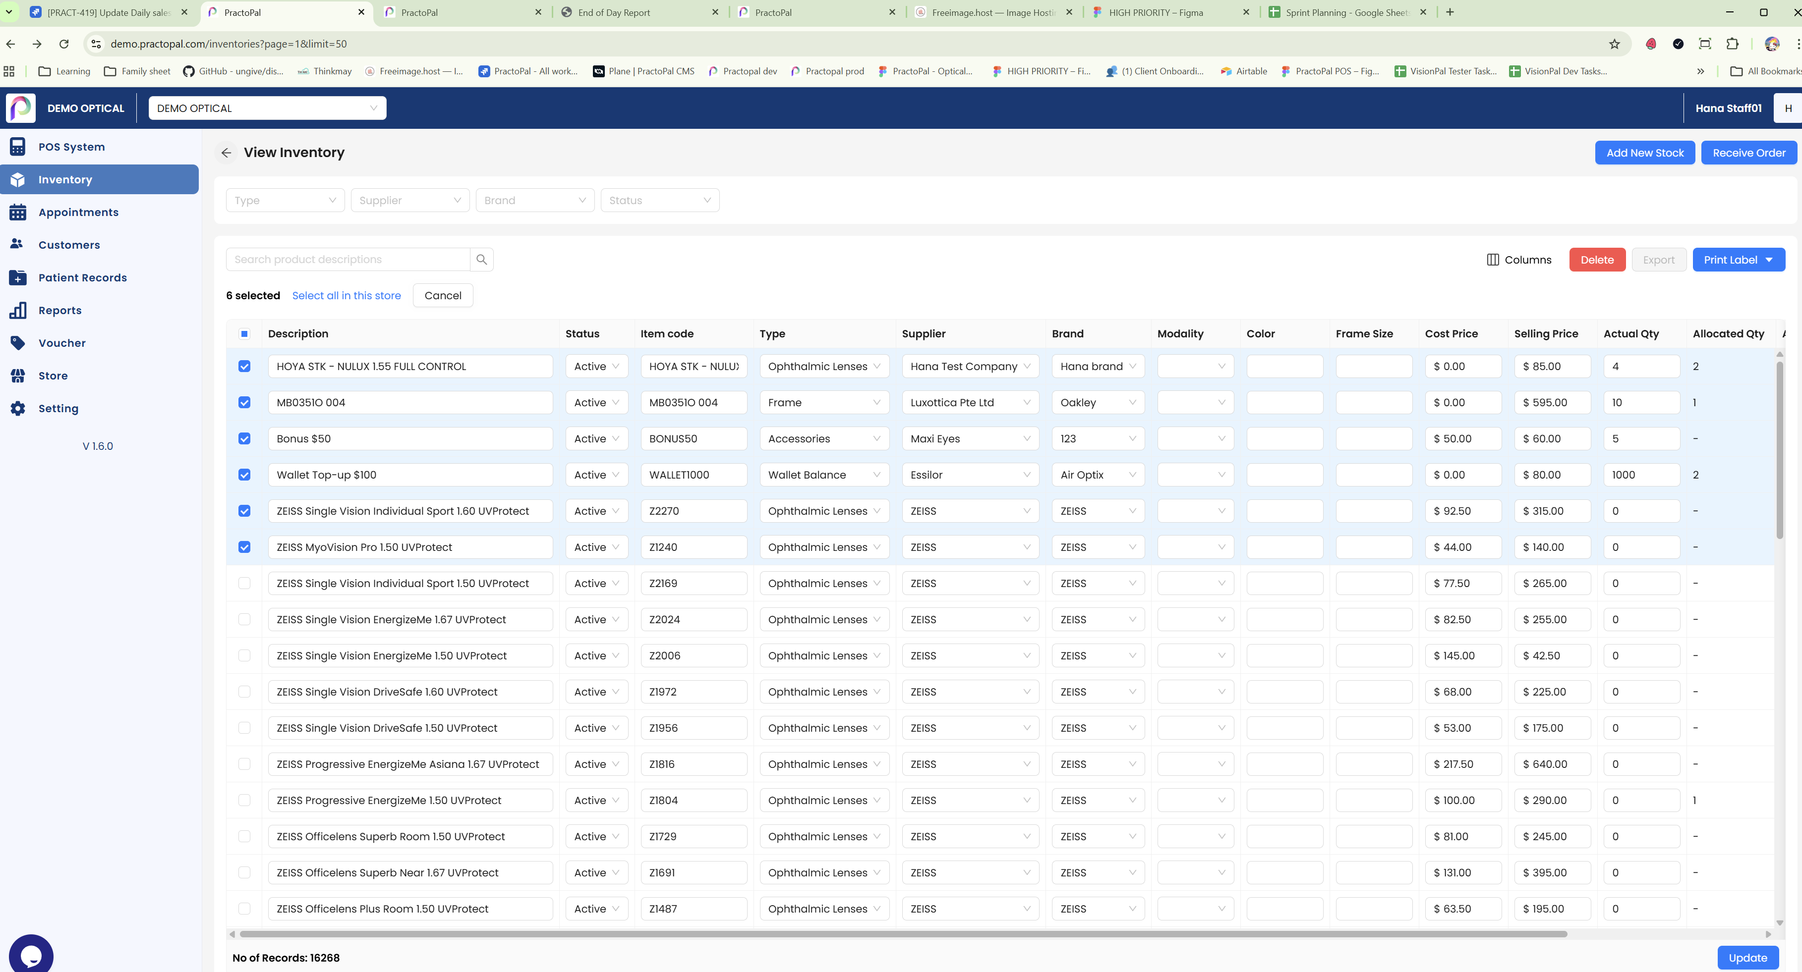Image resolution: width=1802 pixels, height=972 pixels.
Task: Open the Supplier filter dropdown
Action: (410, 200)
